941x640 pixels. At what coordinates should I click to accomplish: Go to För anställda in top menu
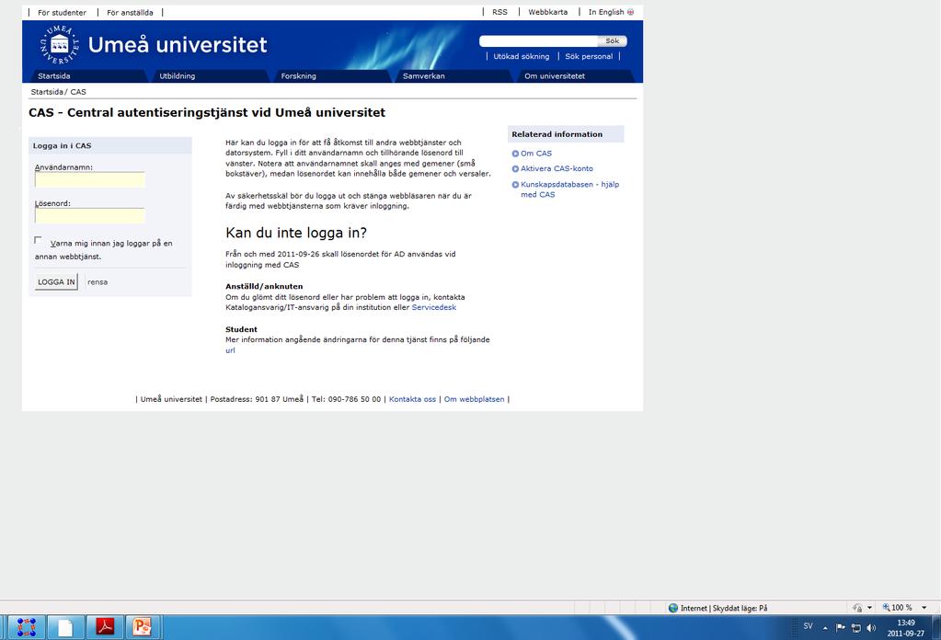(130, 13)
